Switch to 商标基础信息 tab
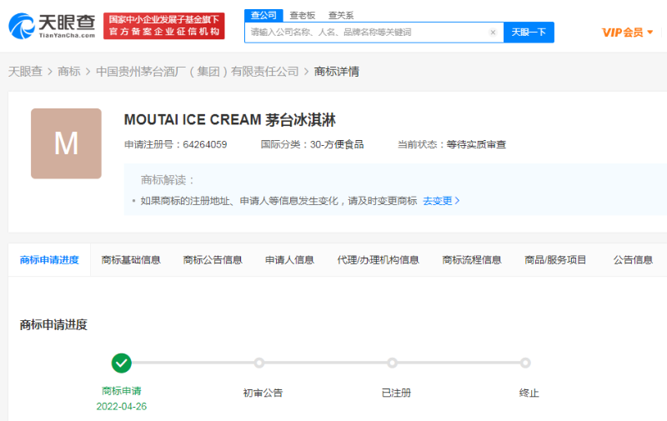 click(x=131, y=260)
